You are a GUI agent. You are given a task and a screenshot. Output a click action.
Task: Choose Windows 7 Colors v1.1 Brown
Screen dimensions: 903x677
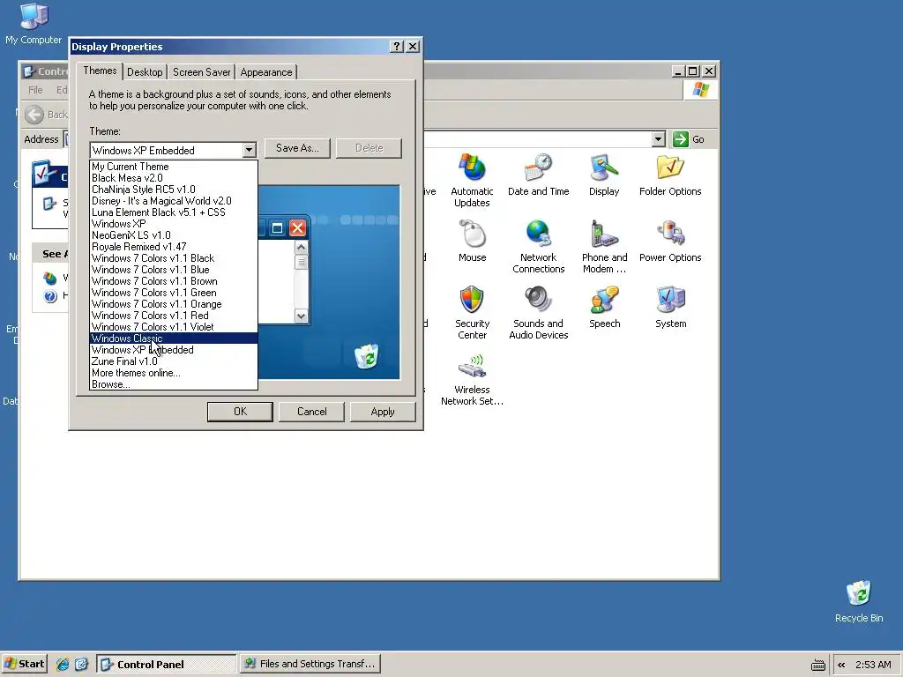pos(174,281)
